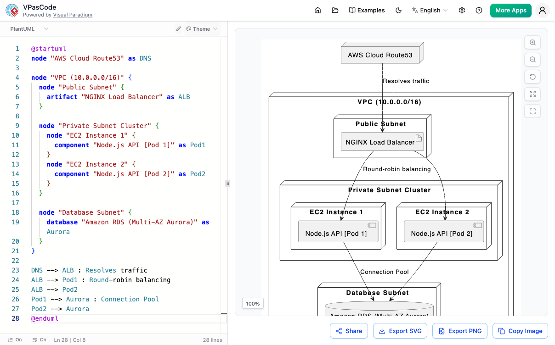Open settings gear icon
555x345 pixels.
pos(462,11)
